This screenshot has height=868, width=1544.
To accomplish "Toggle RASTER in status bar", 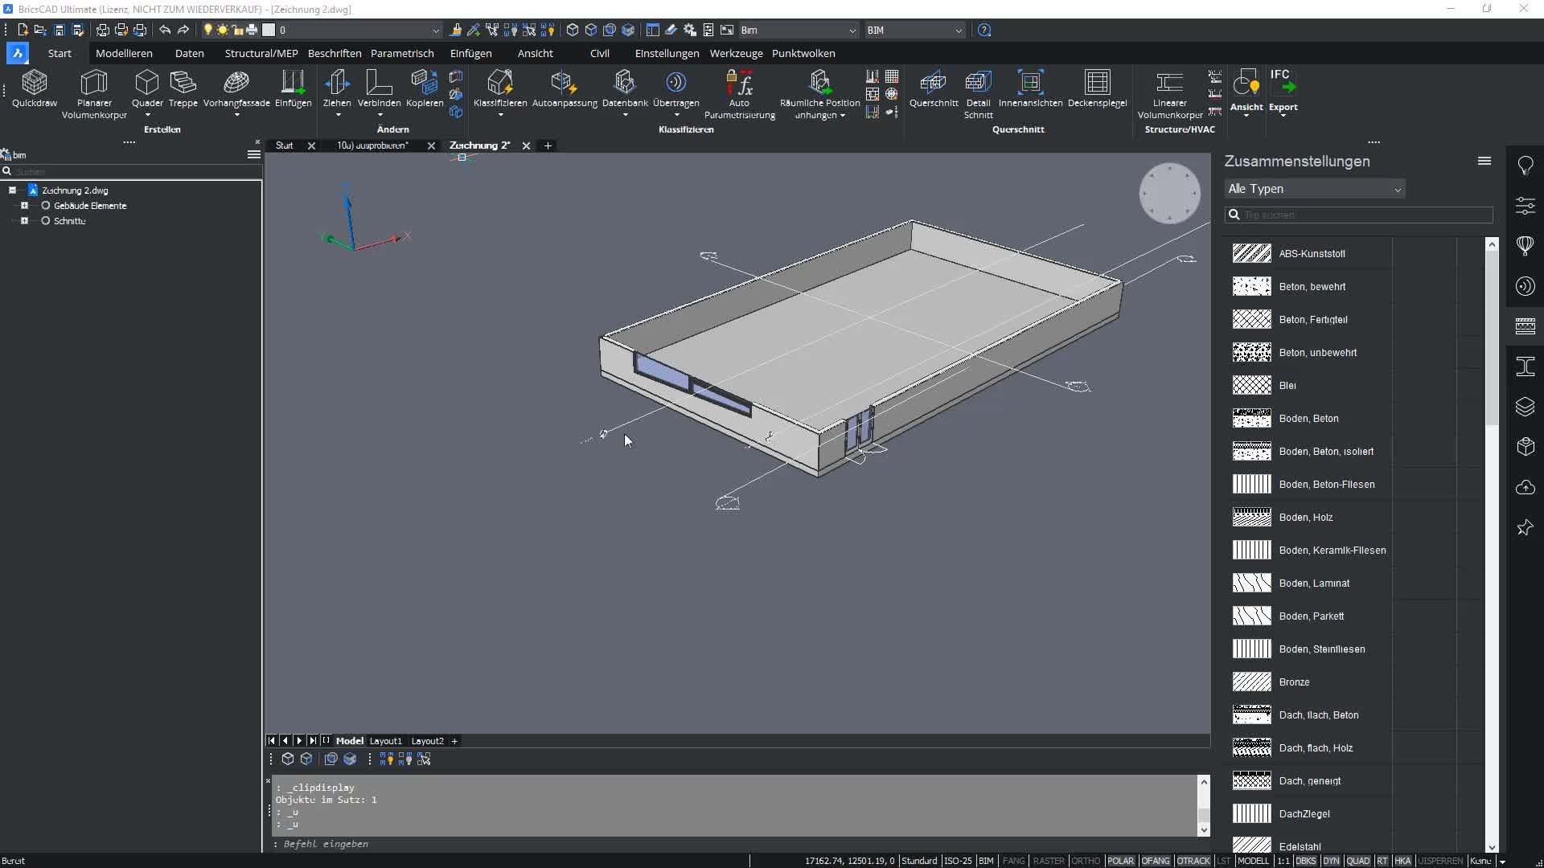I will coord(1048,861).
